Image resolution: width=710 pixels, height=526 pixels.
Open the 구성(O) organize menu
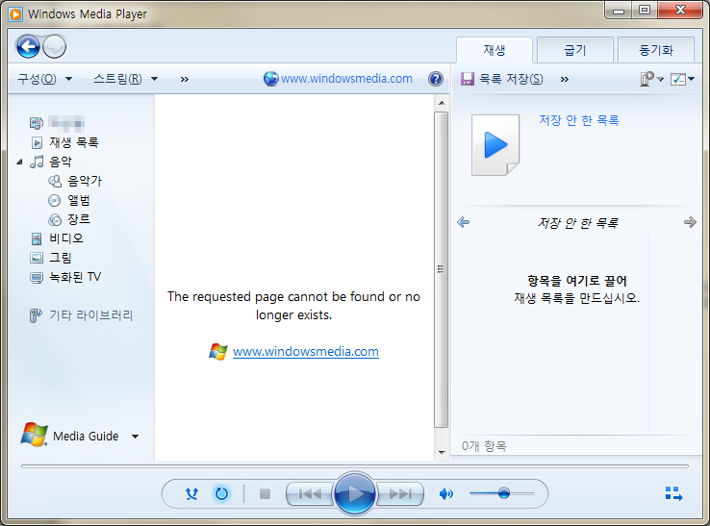click(44, 79)
